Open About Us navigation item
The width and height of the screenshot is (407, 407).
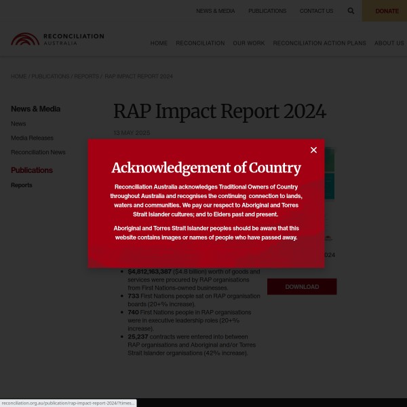(389, 43)
